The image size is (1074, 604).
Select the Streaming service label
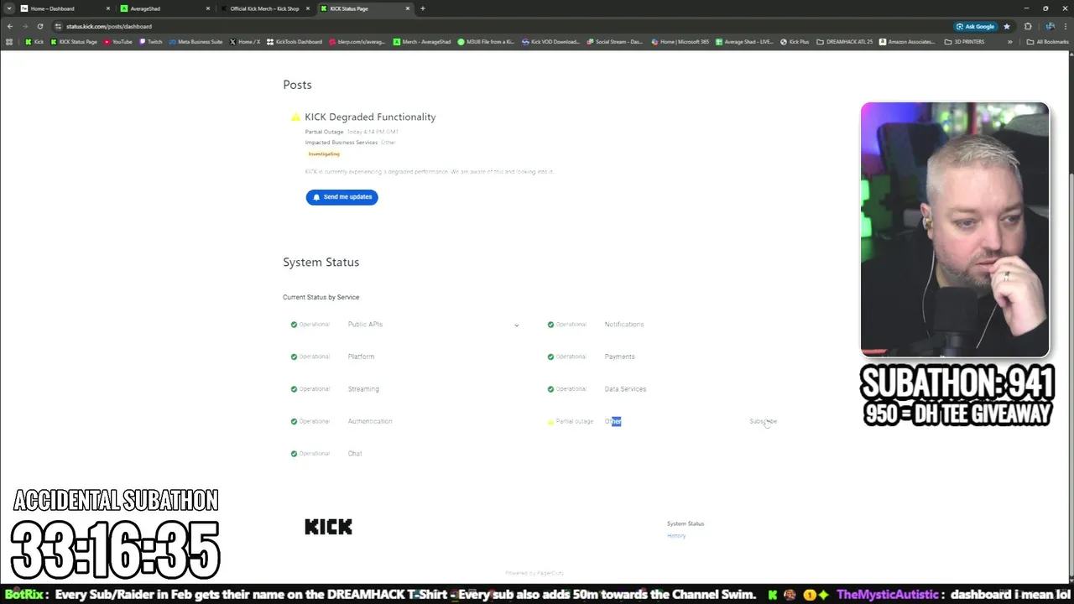coord(363,389)
